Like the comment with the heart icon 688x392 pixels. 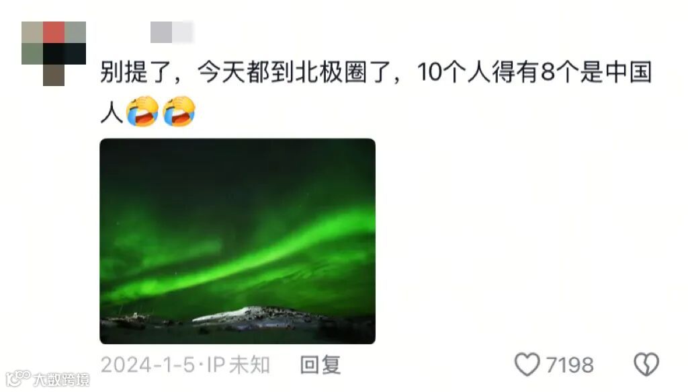[x=527, y=364]
